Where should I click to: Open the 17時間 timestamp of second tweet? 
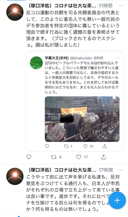tap(106, 170)
